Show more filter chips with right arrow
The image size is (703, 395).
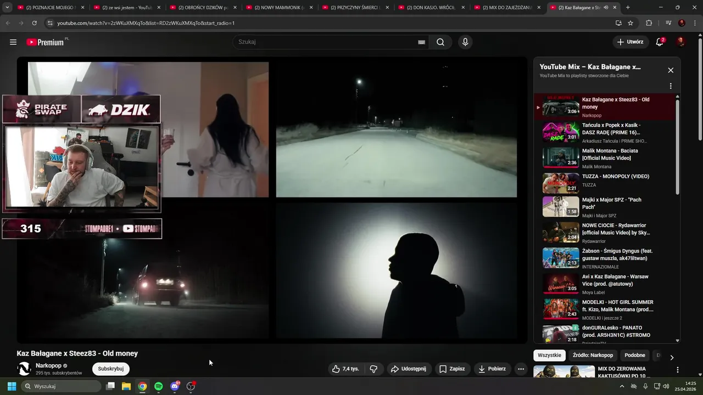click(x=671, y=358)
